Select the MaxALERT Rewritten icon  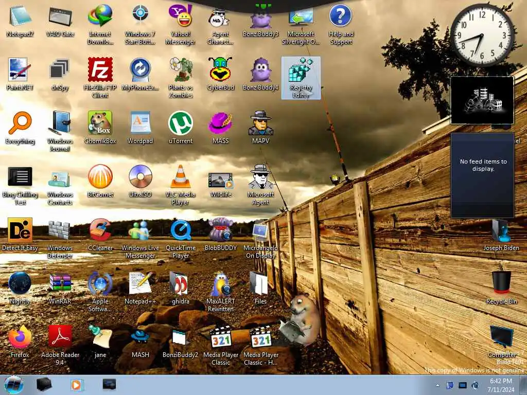click(x=220, y=292)
